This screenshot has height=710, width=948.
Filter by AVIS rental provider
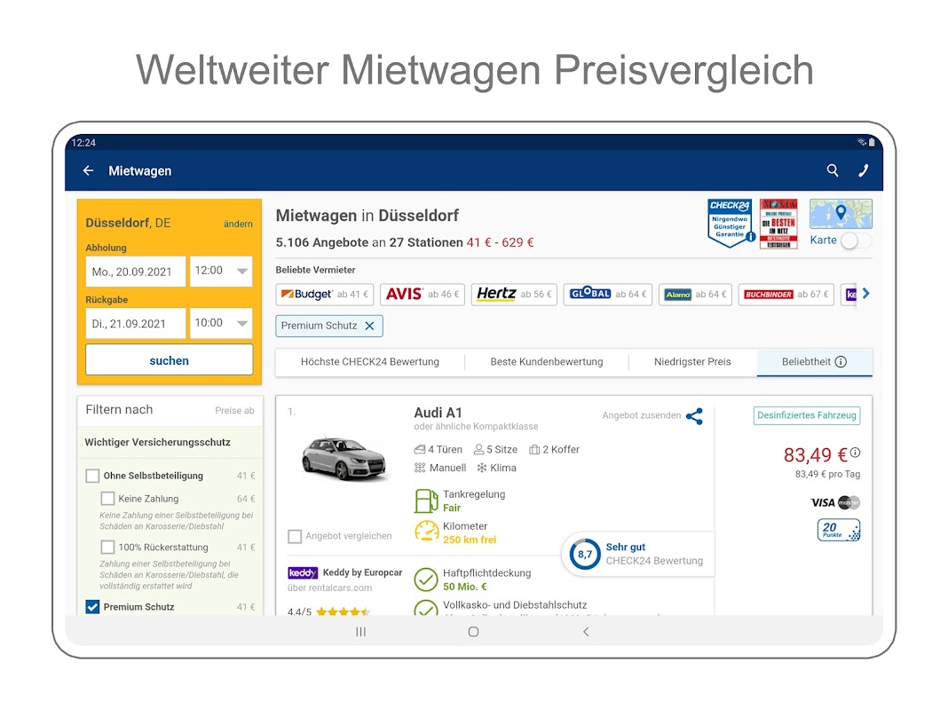tap(422, 295)
